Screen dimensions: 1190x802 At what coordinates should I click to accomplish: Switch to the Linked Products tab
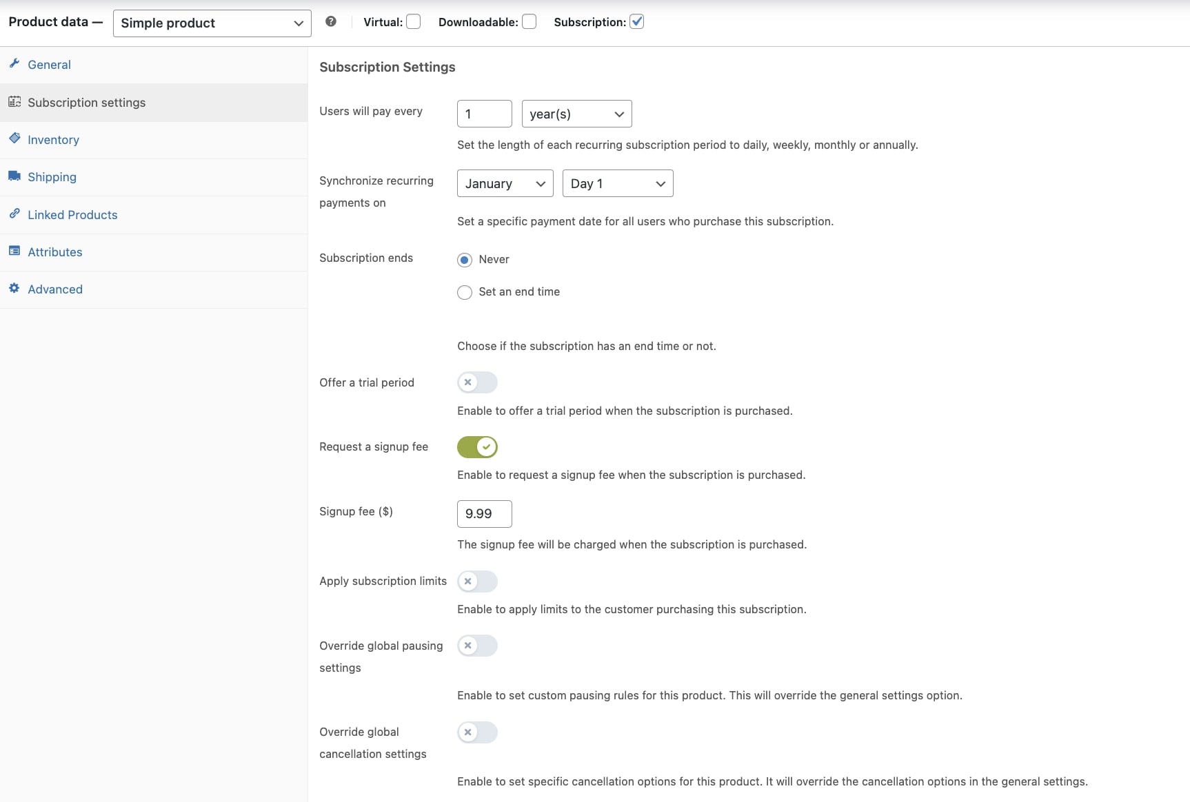(x=72, y=215)
